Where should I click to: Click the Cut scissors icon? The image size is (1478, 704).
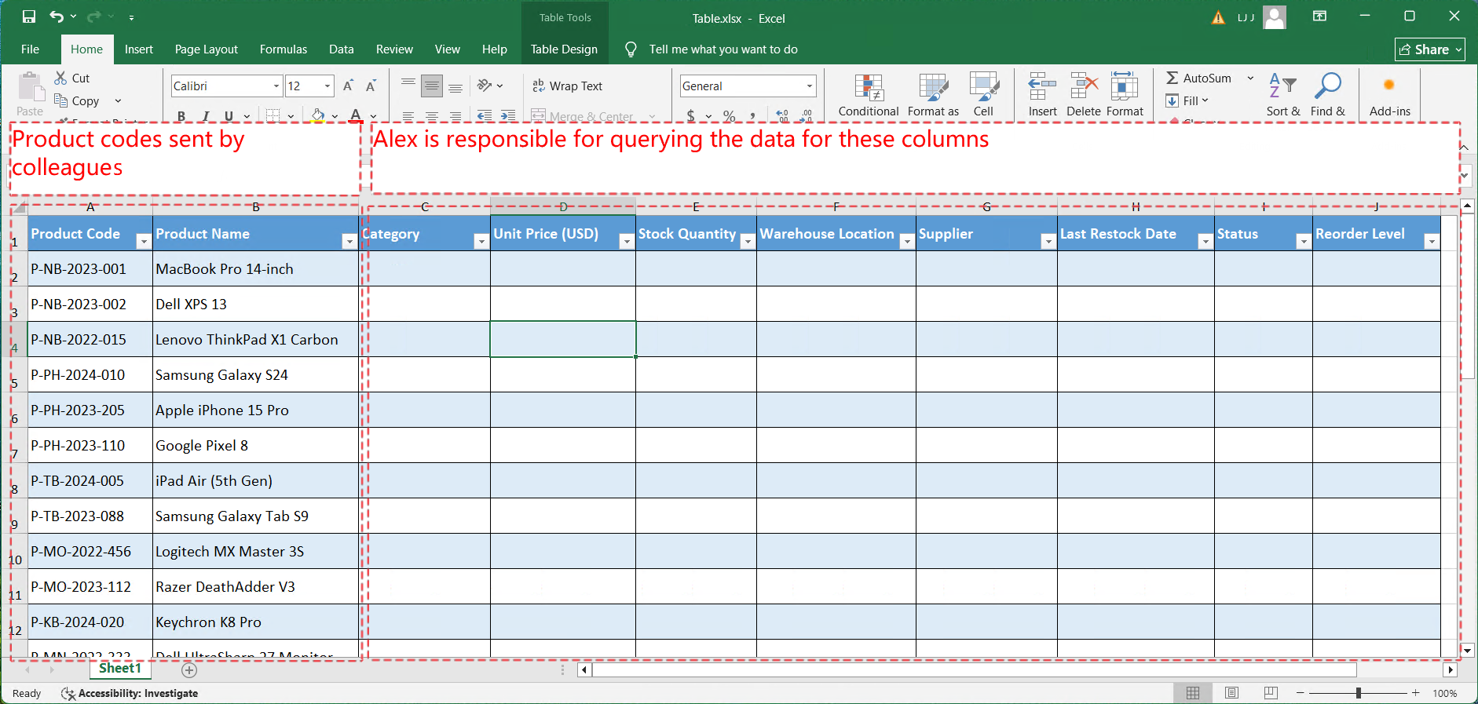60,78
